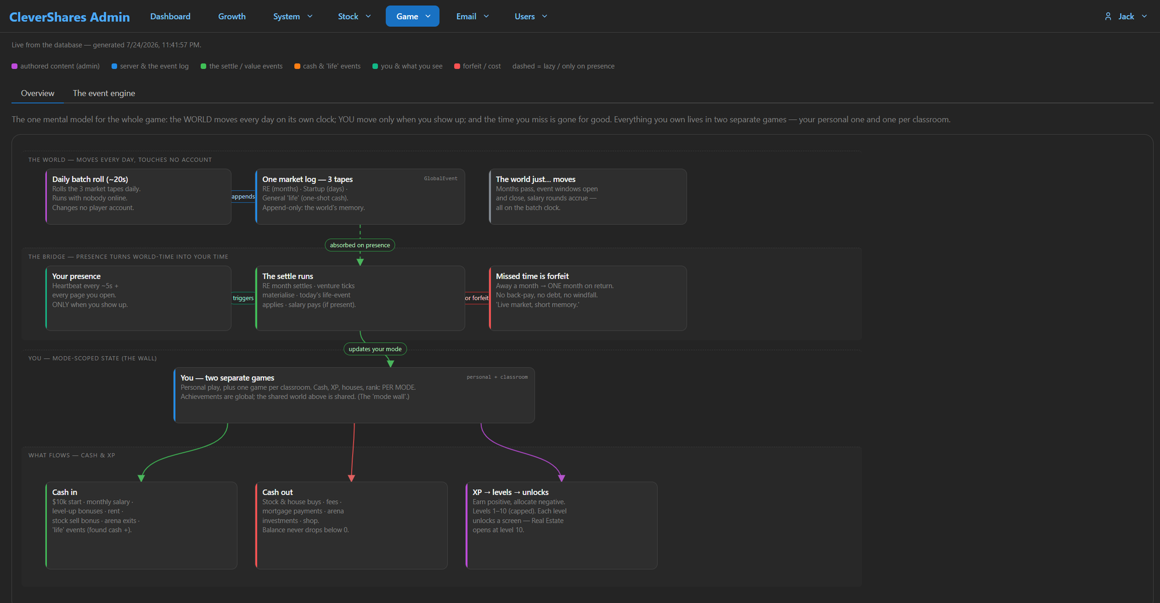This screenshot has height=603, width=1160.
Task: Select the 'Your presence' node title
Action: (x=76, y=276)
